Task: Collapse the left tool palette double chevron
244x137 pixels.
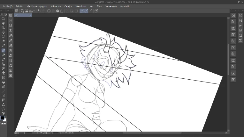Action: [1, 11]
